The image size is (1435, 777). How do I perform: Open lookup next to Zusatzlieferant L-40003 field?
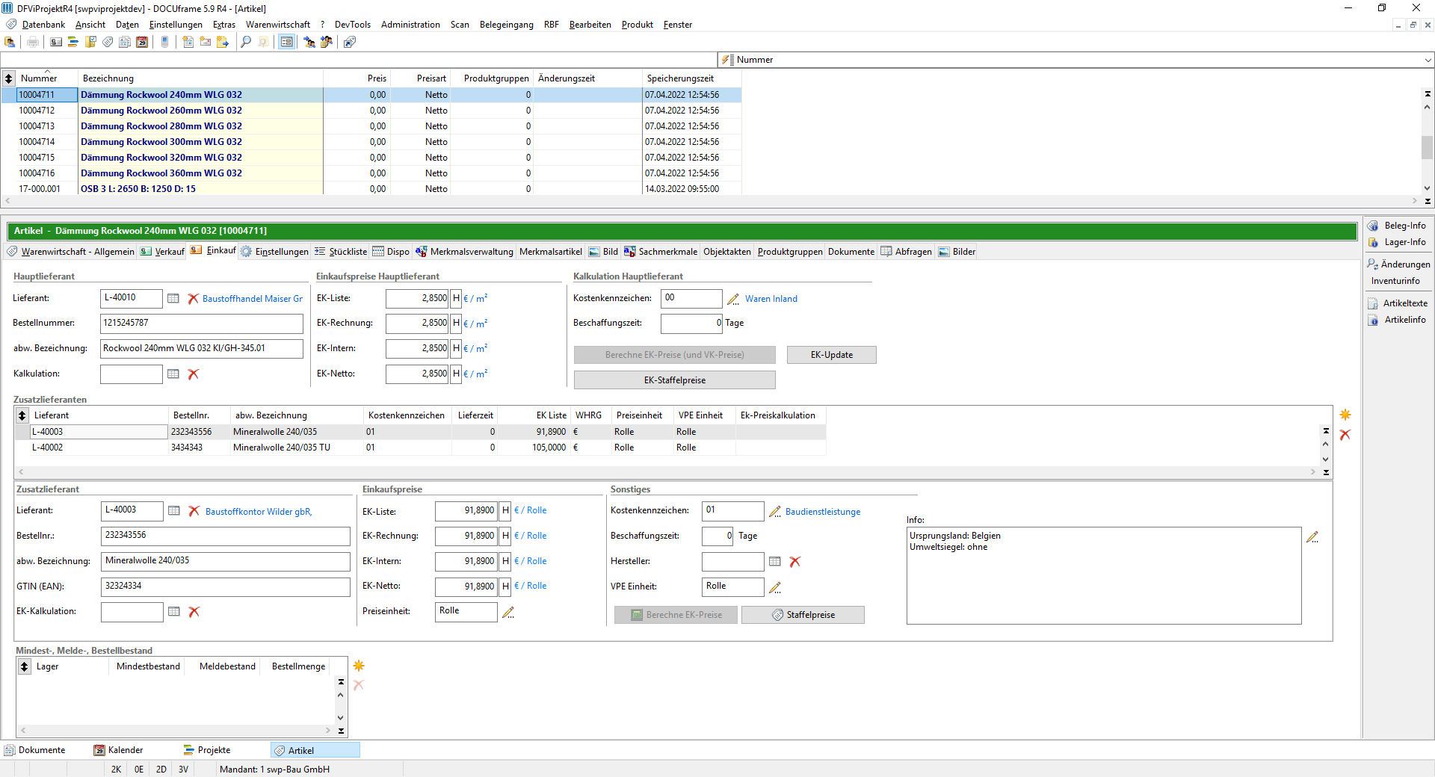point(174,511)
